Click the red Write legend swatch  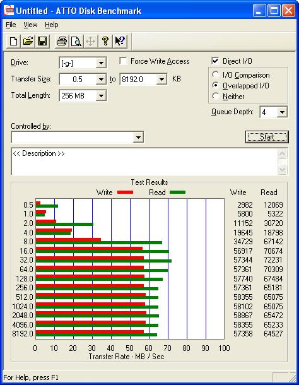point(125,192)
